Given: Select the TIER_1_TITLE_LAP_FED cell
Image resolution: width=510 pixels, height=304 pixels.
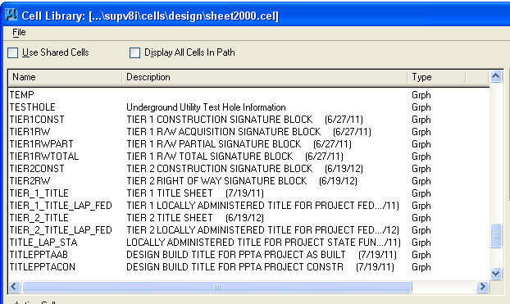Looking at the screenshot, I should (x=248, y=206).
